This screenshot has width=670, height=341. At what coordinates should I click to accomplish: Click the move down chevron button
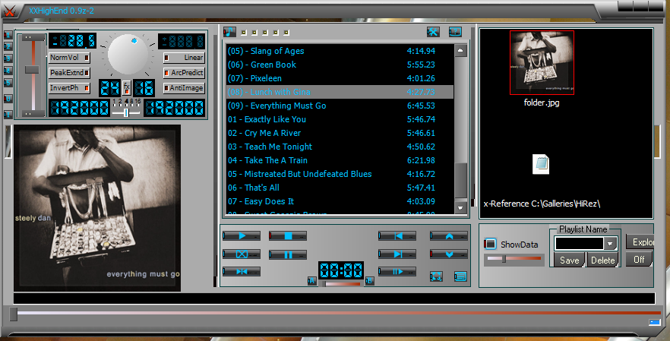coord(449,254)
